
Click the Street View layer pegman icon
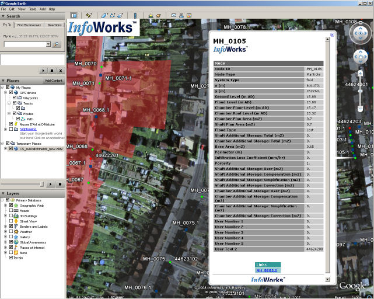[x=16, y=221]
